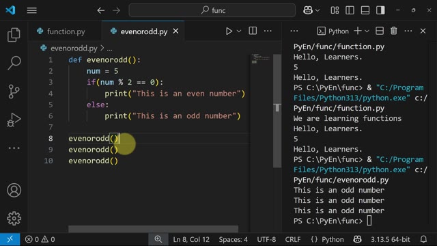The image size is (437, 246).
Task: Open the hamburger application menu
Action: coord(32,10)
